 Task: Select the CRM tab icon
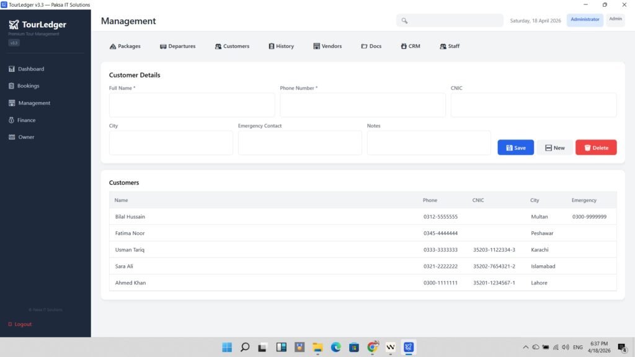tap(404, 46)
